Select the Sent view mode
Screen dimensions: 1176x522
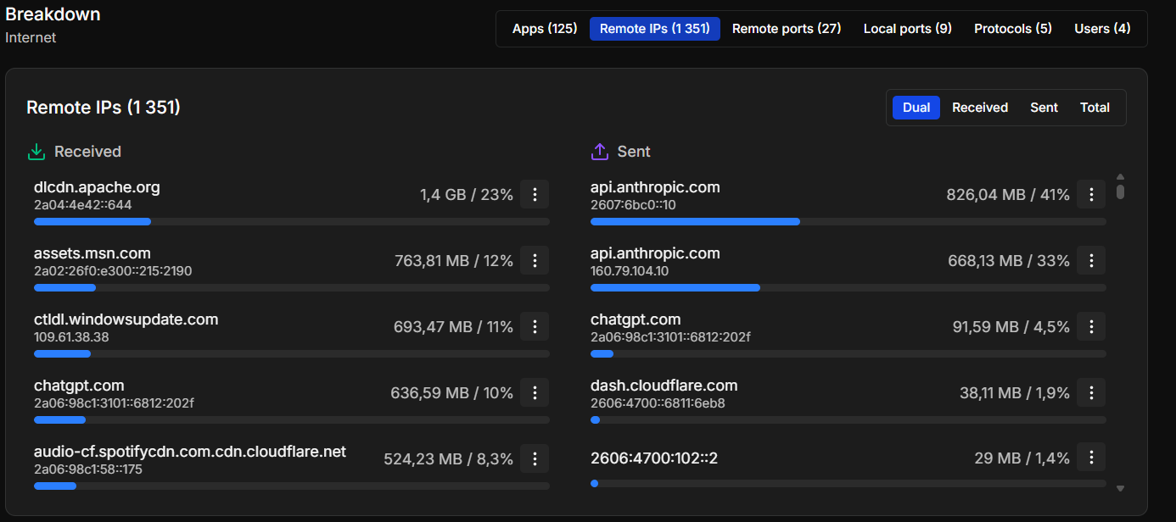click(1044, 108)
